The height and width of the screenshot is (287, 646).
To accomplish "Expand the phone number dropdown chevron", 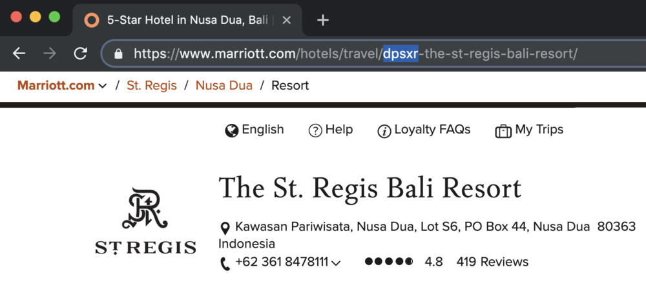I will click(336, 262).
